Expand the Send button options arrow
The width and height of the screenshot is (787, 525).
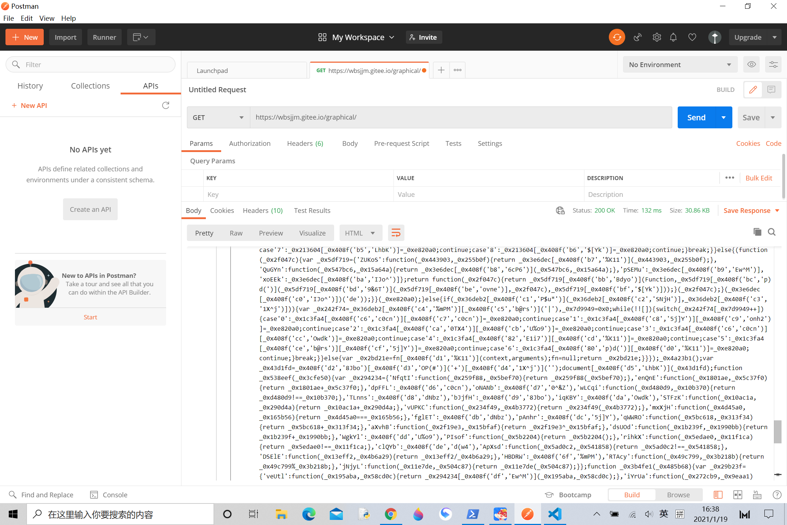click(x=724, y=117)
